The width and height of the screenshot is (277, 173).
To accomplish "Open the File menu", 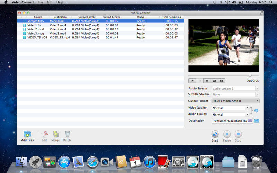I will [40, 2].
